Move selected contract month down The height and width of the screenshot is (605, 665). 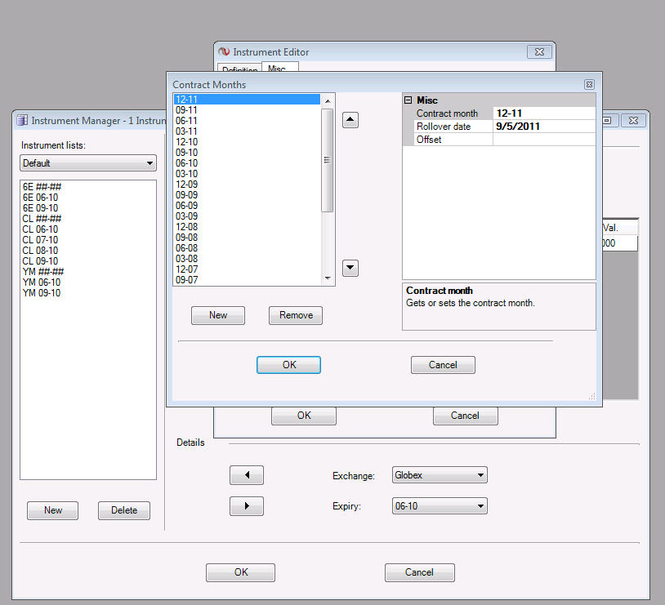click(x=350, y=268)
